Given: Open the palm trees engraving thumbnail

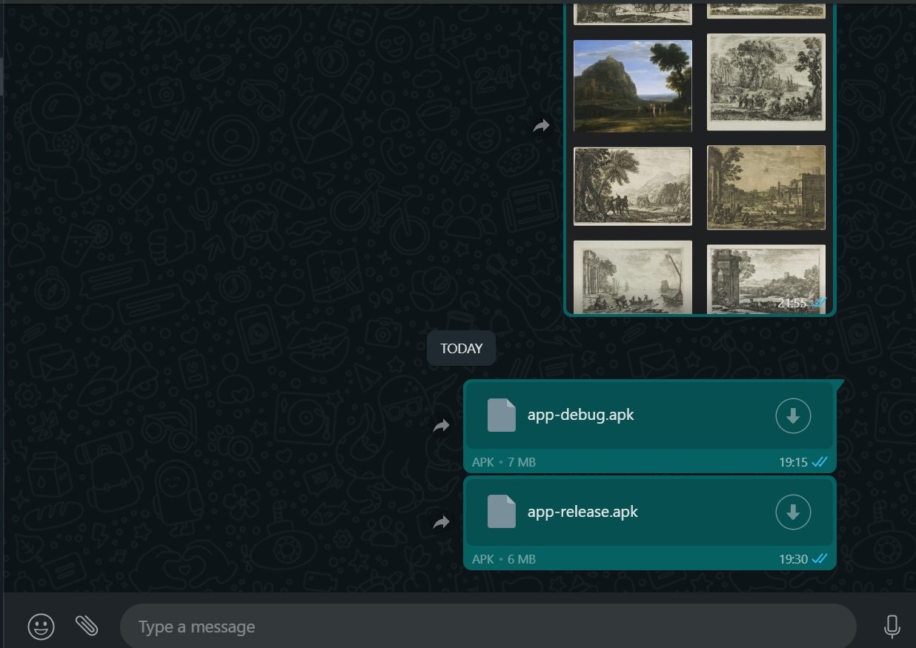Looking at the screenshot, I should 633,186.
